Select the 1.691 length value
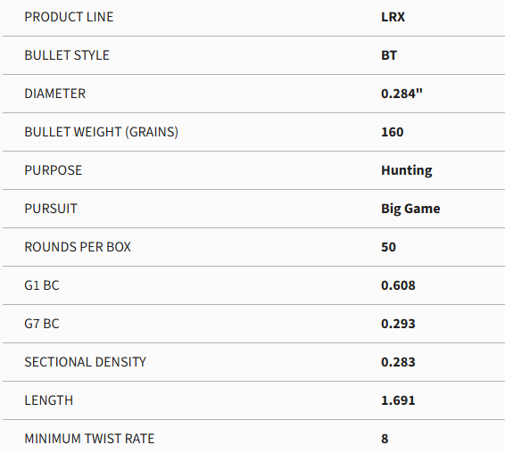The image size is (505, 453). coord(398,399)
